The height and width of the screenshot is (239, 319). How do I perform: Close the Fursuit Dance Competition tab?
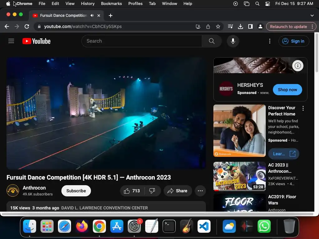[x=99, y=16]
